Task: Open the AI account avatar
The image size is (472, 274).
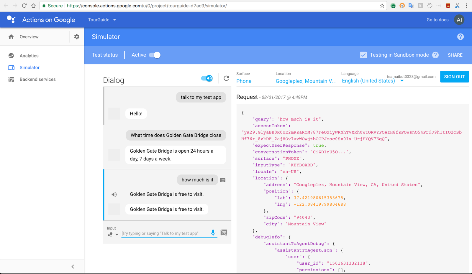Action: point(459,20)
